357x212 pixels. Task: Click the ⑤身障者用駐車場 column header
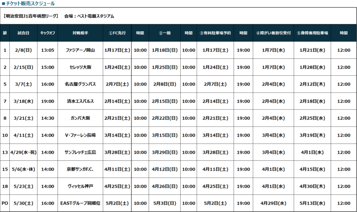[312, 33]
